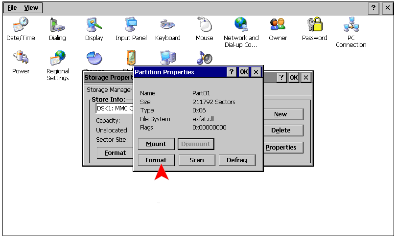
Task: Click OK in Partition Properties title bar
Action: tap(244, 72)
